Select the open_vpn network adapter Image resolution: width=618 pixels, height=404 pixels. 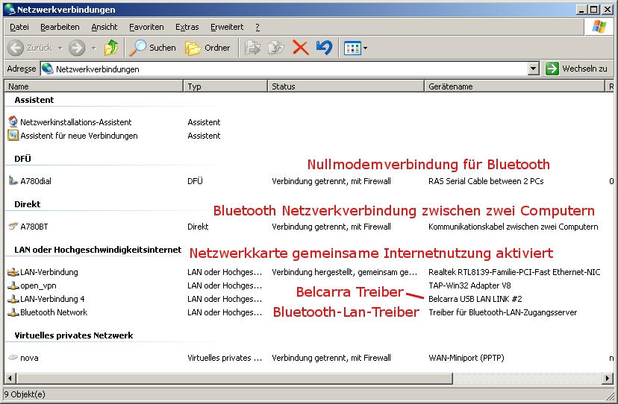[38, 285]
